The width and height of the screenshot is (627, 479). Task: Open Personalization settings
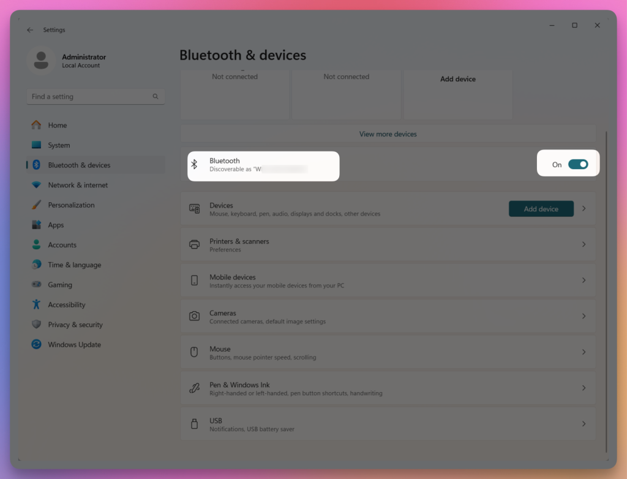[96, 205]
